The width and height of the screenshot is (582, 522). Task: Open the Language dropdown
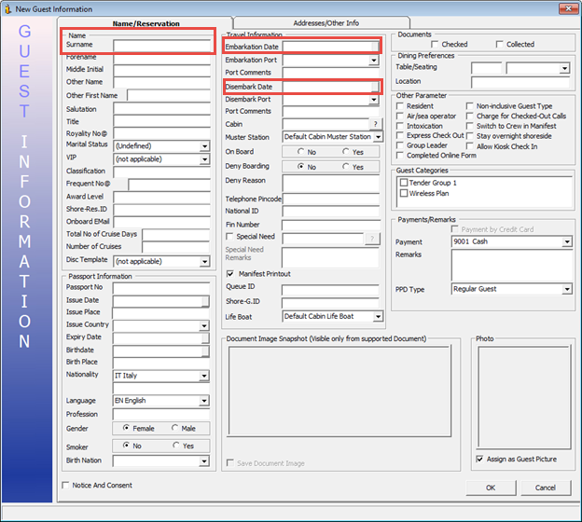coord(204,401)
